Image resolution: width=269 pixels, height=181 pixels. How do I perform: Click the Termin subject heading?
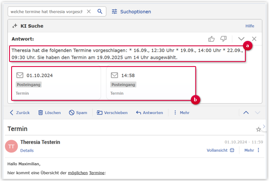pos(17,129)
